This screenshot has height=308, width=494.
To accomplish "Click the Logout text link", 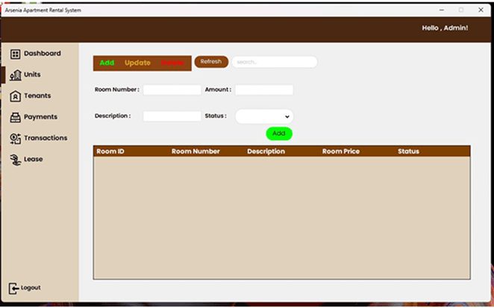I will click(31, 288).
